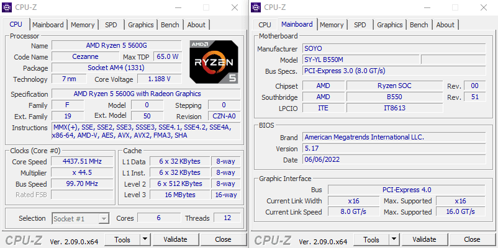Open Memory tab in right window
This screenshot has height=248, width=498.
[x=332, y=25]
